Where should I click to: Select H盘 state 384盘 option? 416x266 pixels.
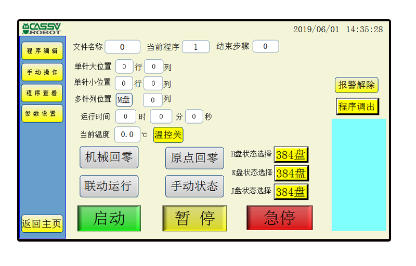point(291,155)
